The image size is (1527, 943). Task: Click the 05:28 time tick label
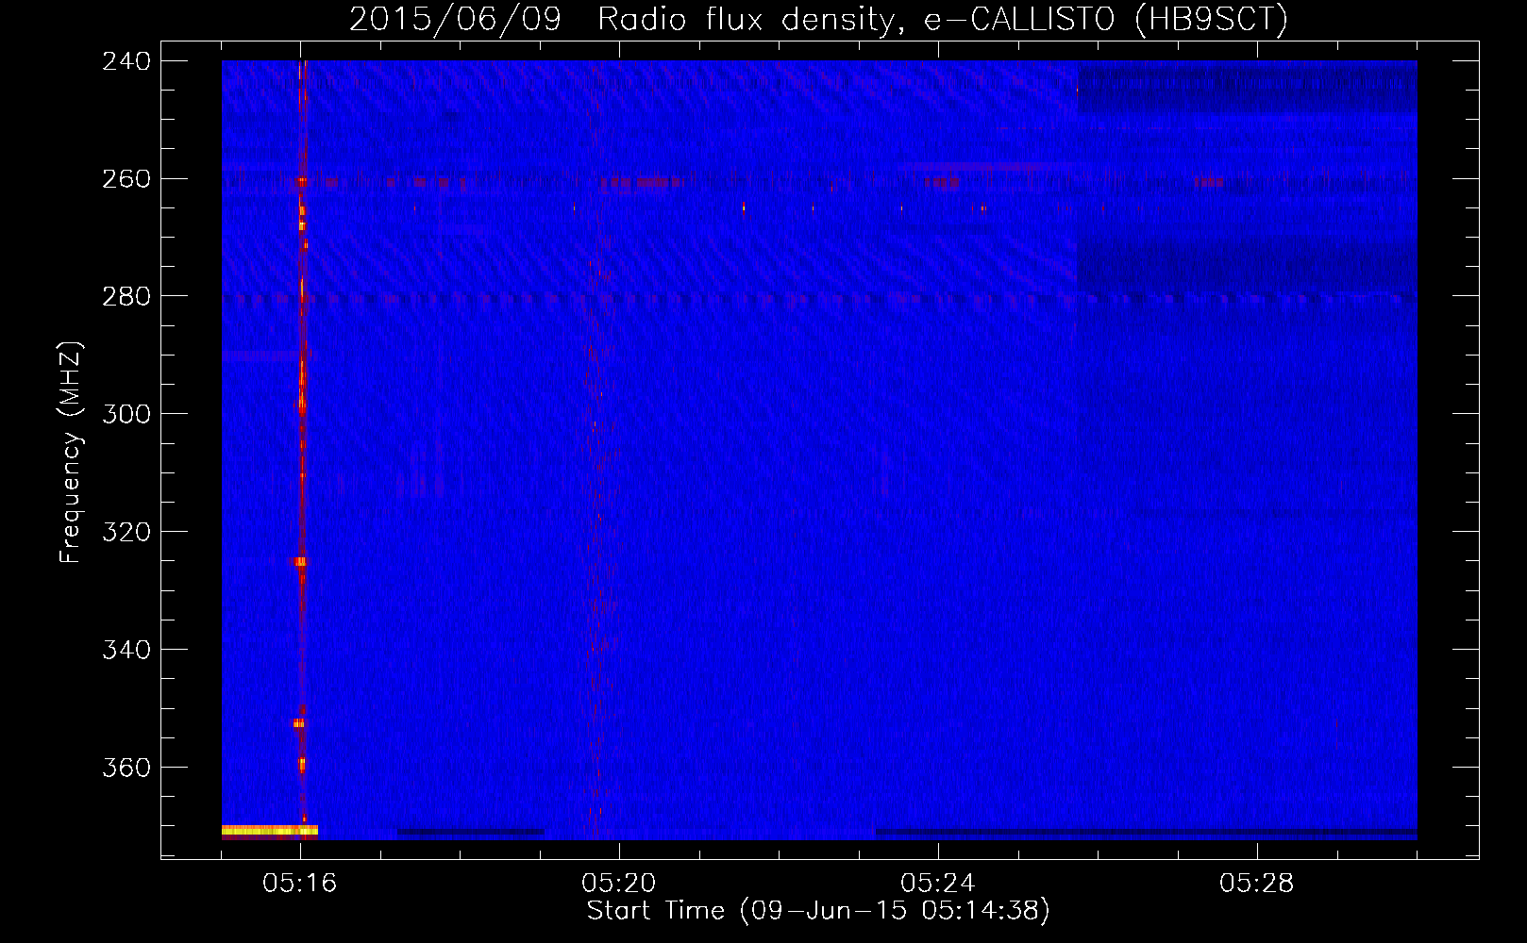(x=1257, y=884)
